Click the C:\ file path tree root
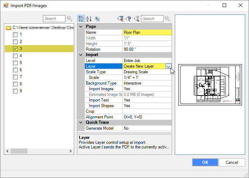The image size is (249, 178). click(x=43, y=27)
